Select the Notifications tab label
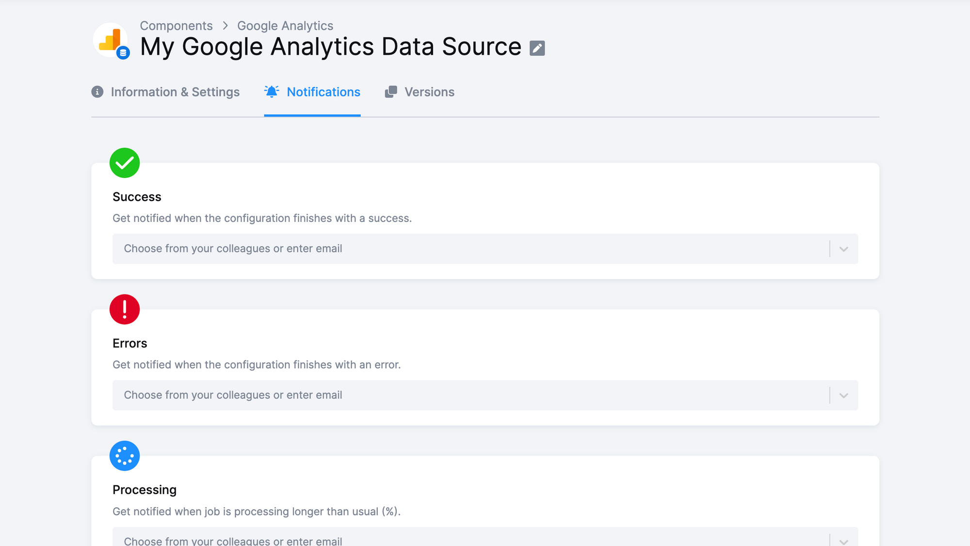Image resolution: width=970 pixels, height=546 pixels. click(x=323, y=92)
